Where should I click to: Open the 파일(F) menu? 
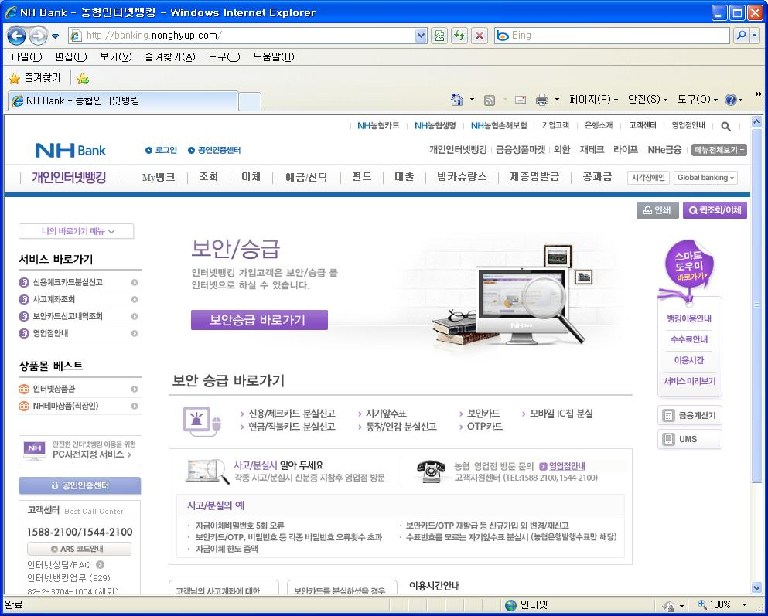click(26, 56)
